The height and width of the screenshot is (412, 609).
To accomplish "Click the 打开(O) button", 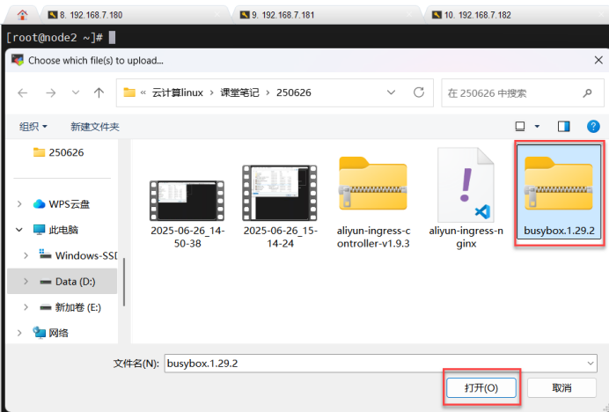I will tap(481, 387).
